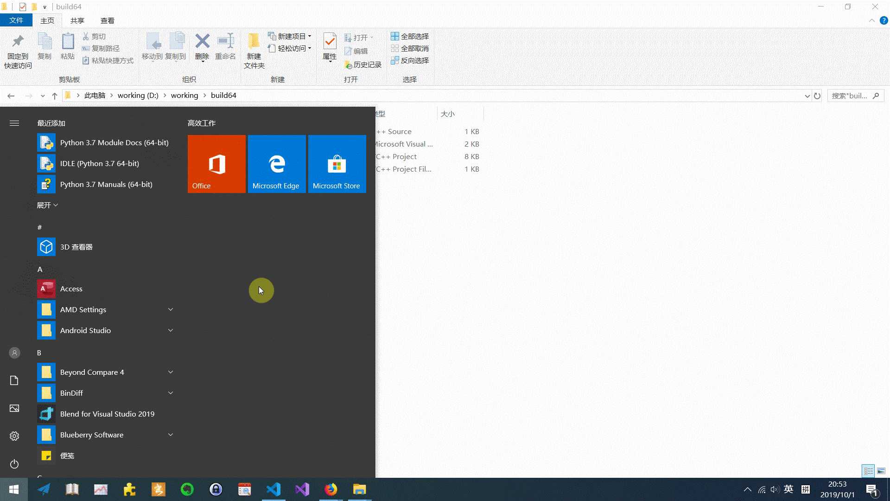
Task: Open the address bar history dropdown
Action: [x=807, y=96]
